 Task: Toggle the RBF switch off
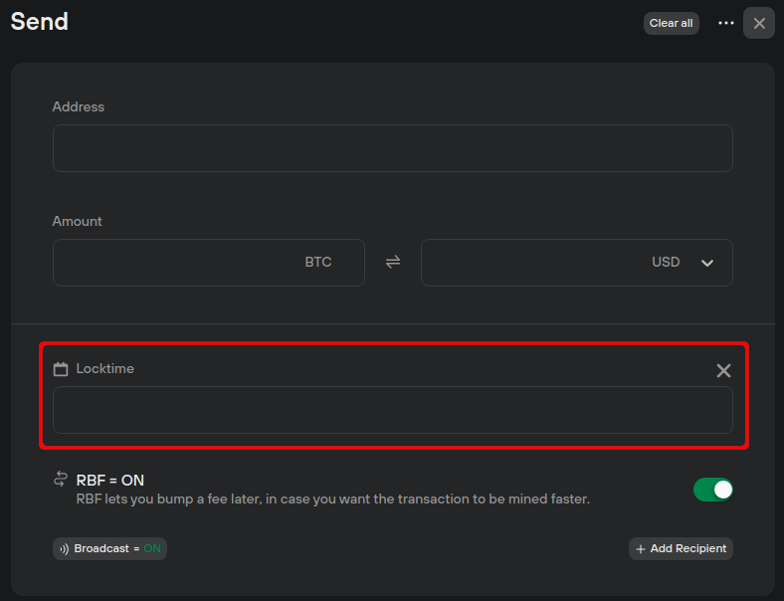click(x=713, y=490)
